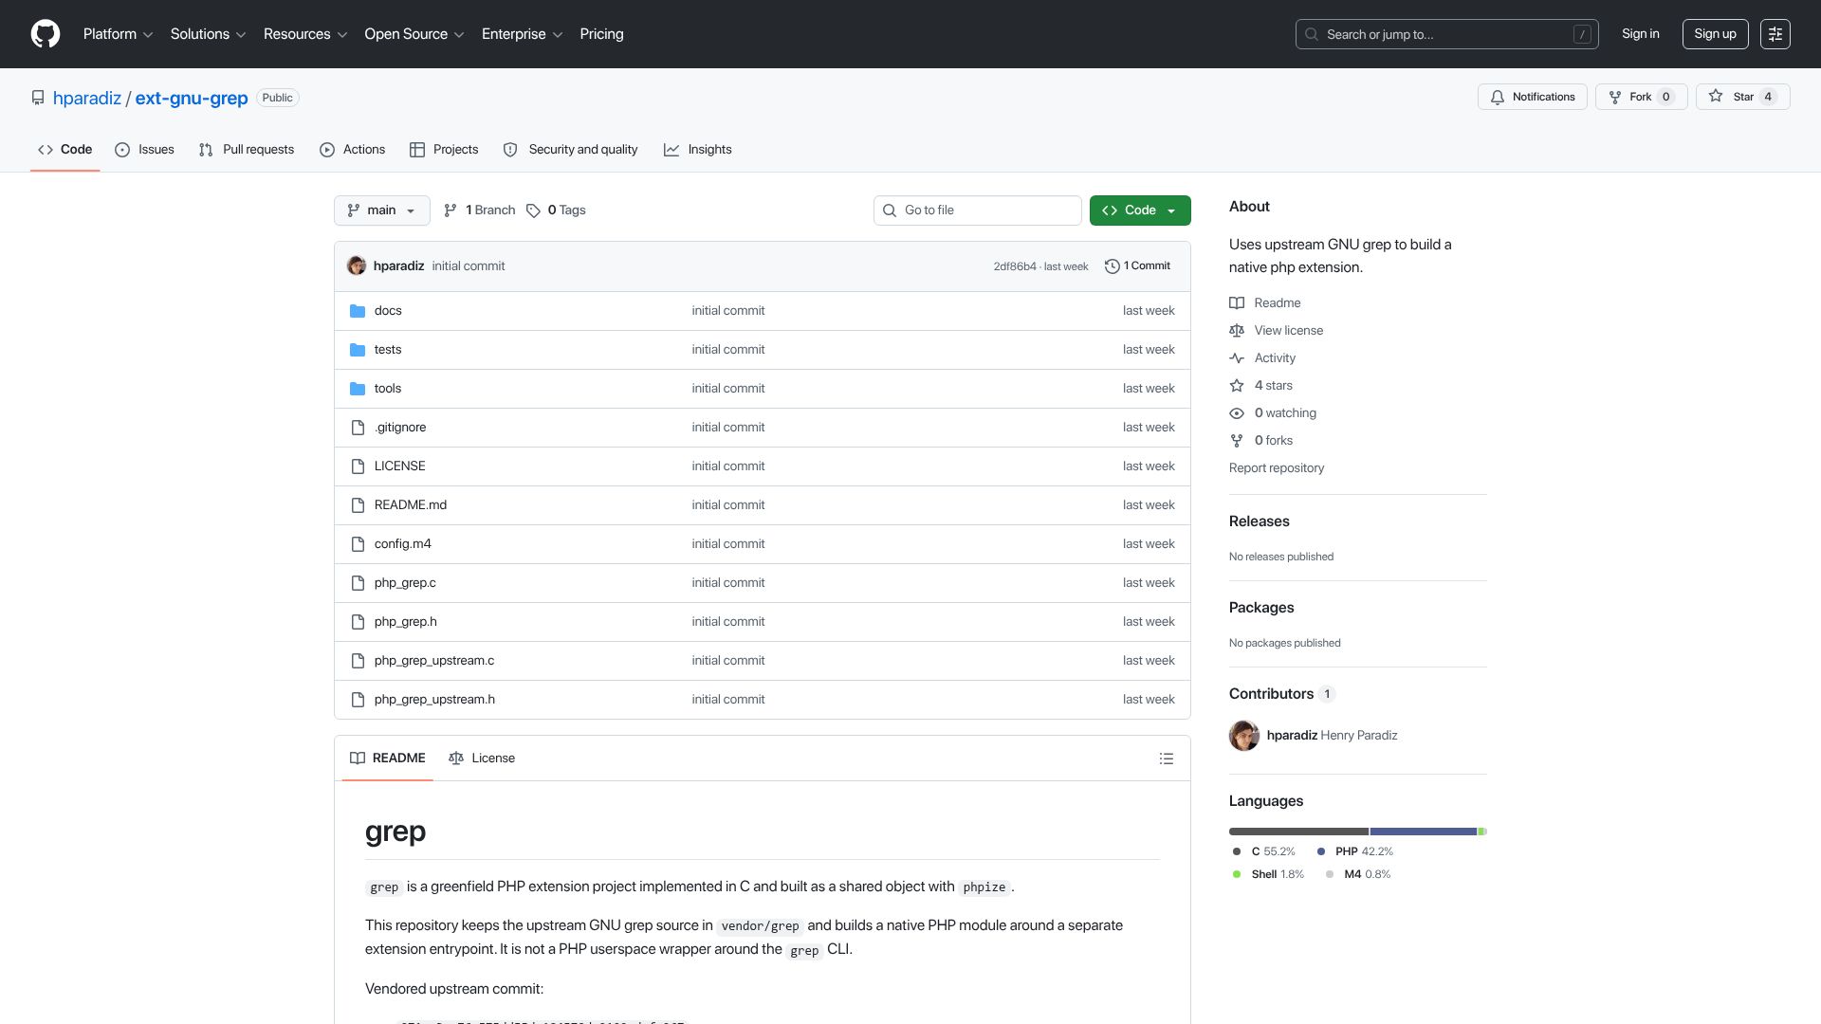This screenshot has height=1024, width=1821.
Task: Fork the repository
Action: 1641,97
